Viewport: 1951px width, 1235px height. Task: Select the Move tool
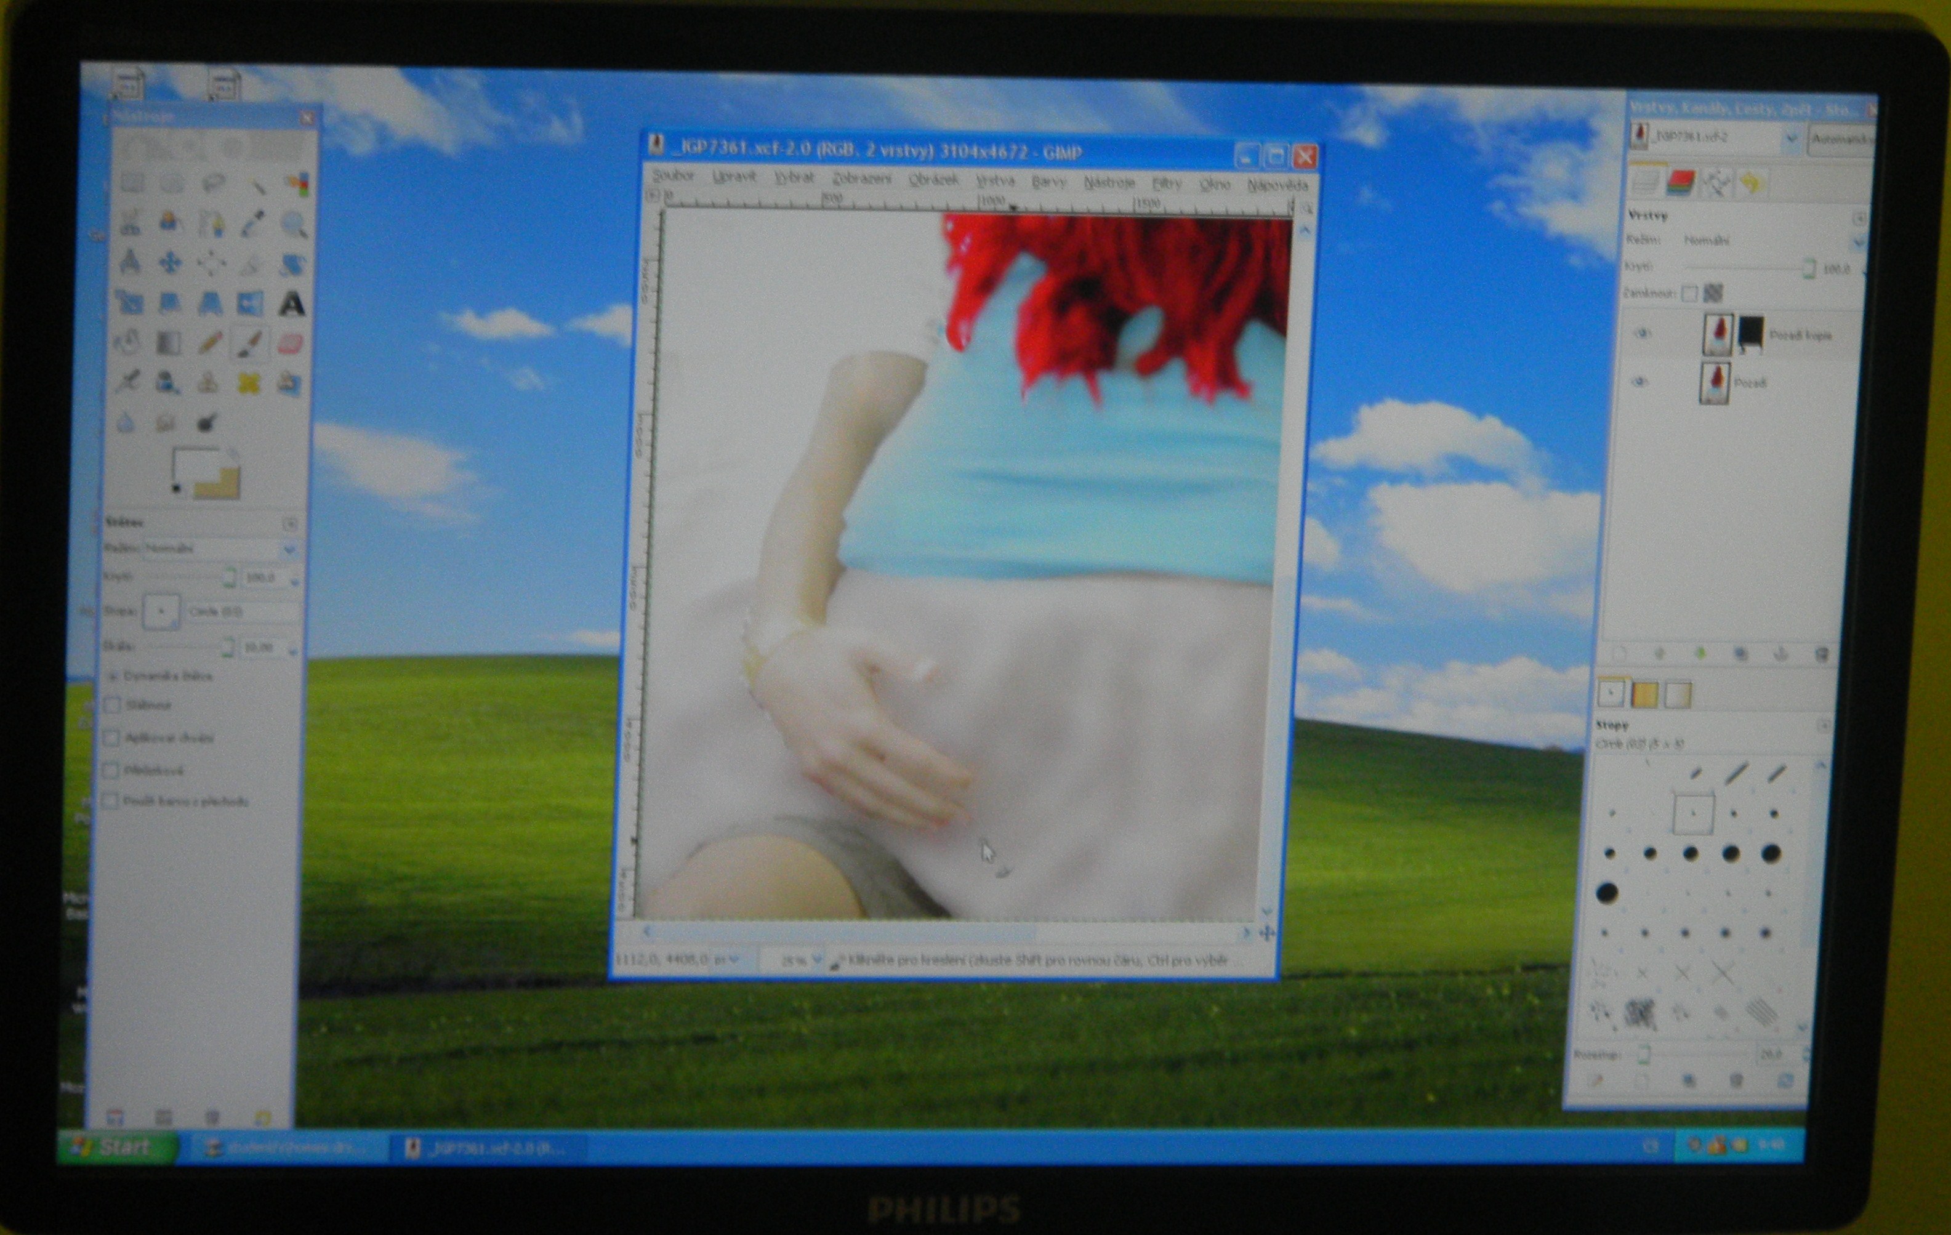tap(170, 262)
